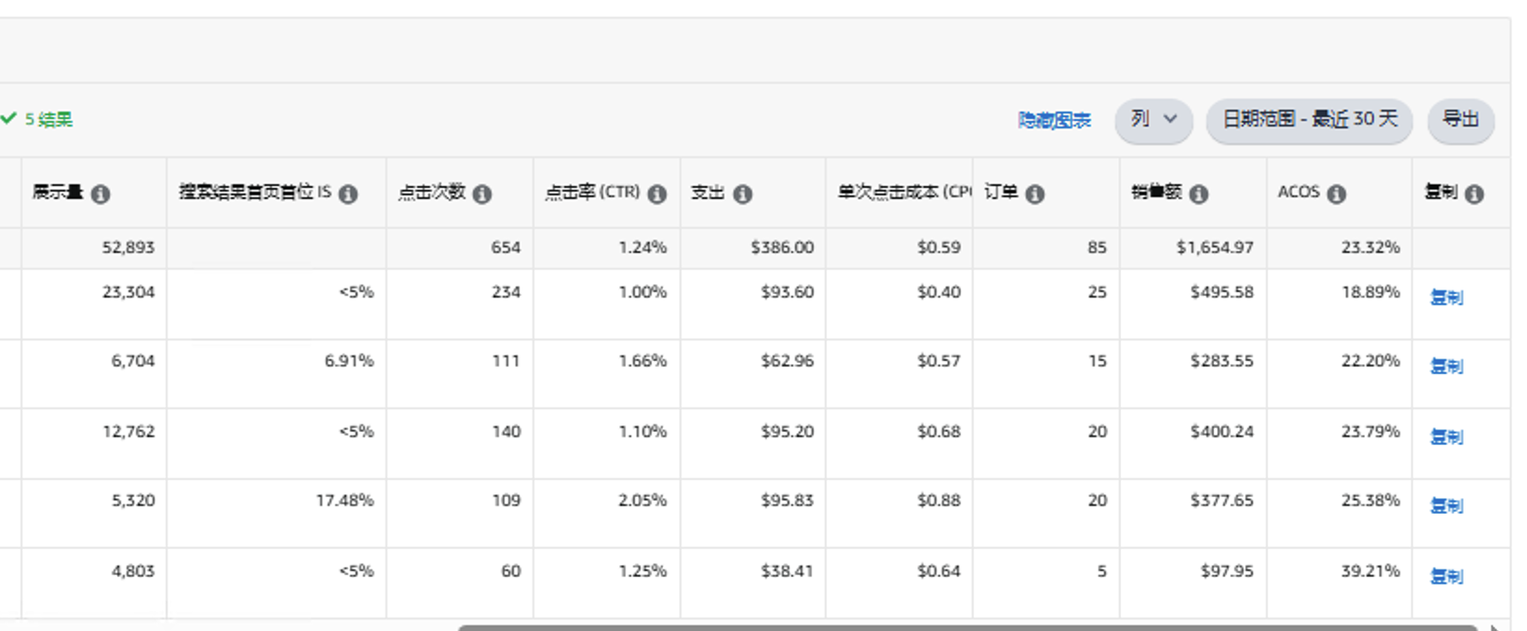1527x631 pixels.
Task: Click info icon beside 点击率 (CTR)
Action: point(656,194)
